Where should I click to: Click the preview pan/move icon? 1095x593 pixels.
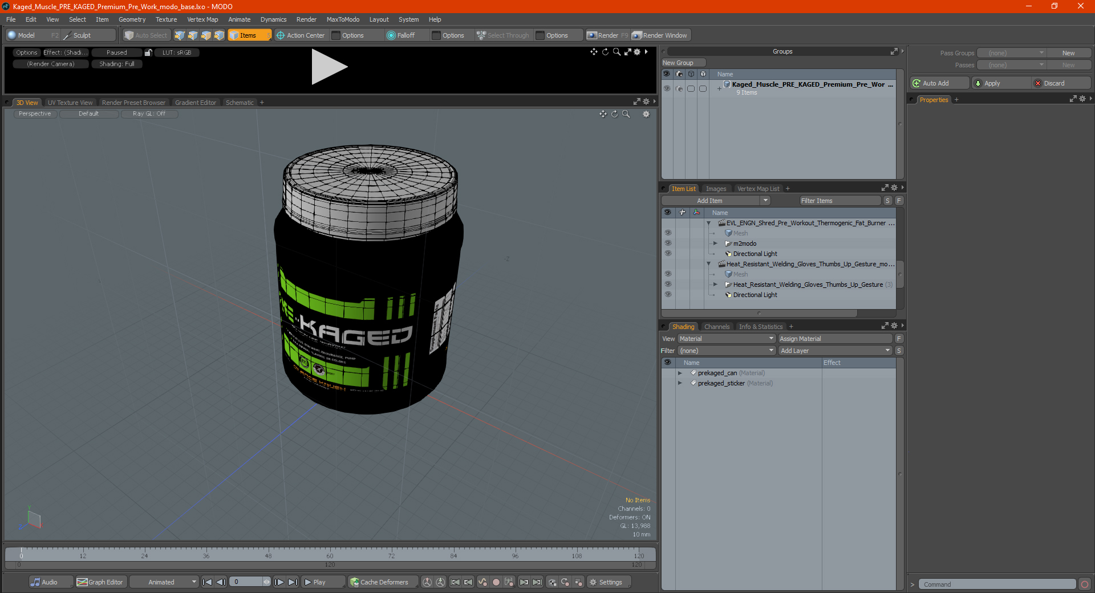(594, 52)
